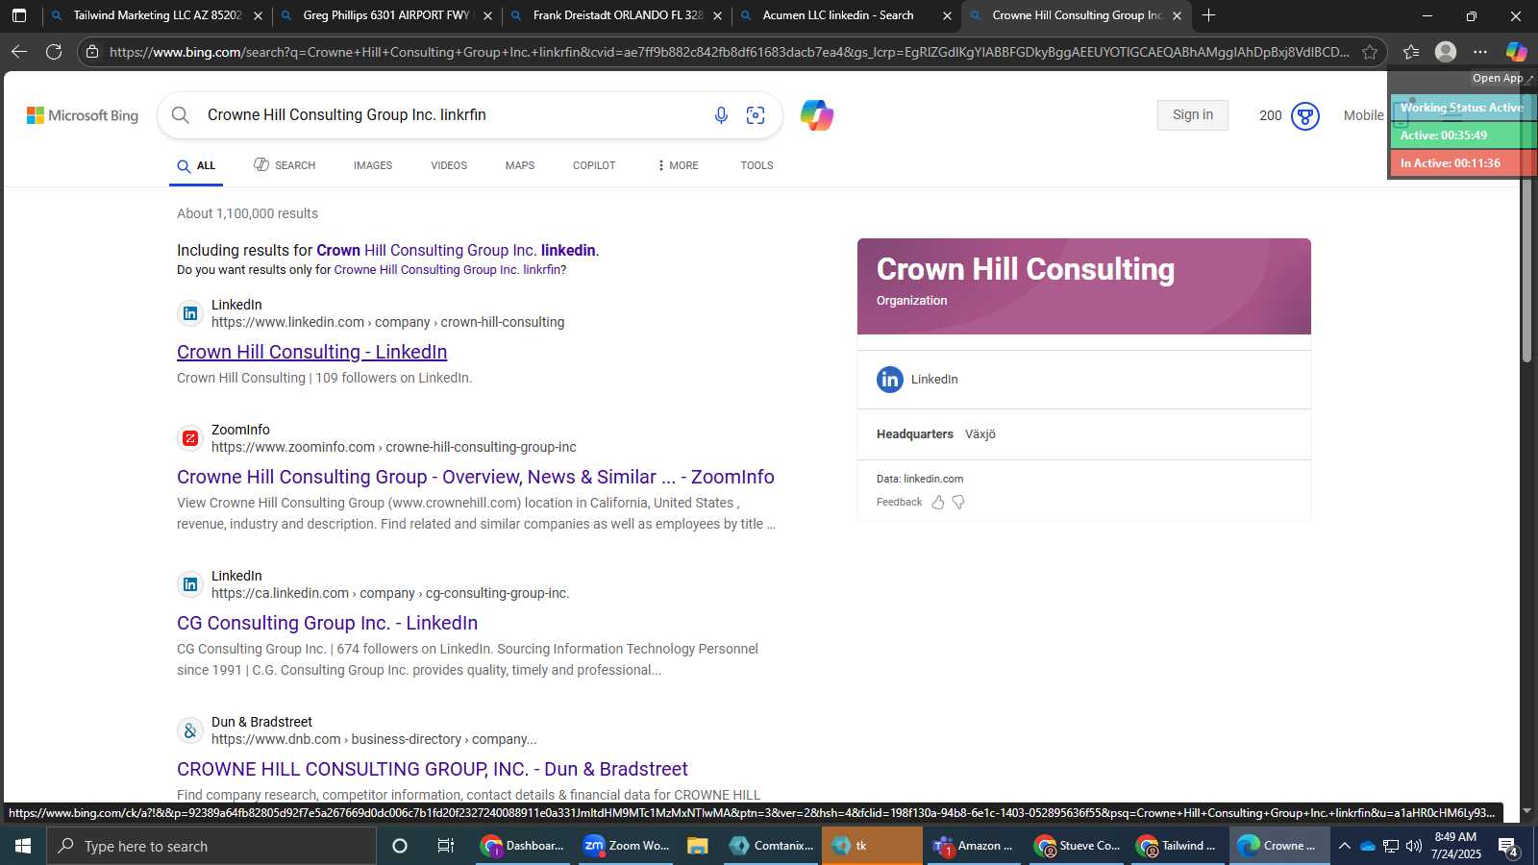Click the Microsoft Bing logo
This screenshot has height=865, width=1538.
pos(83,115)
